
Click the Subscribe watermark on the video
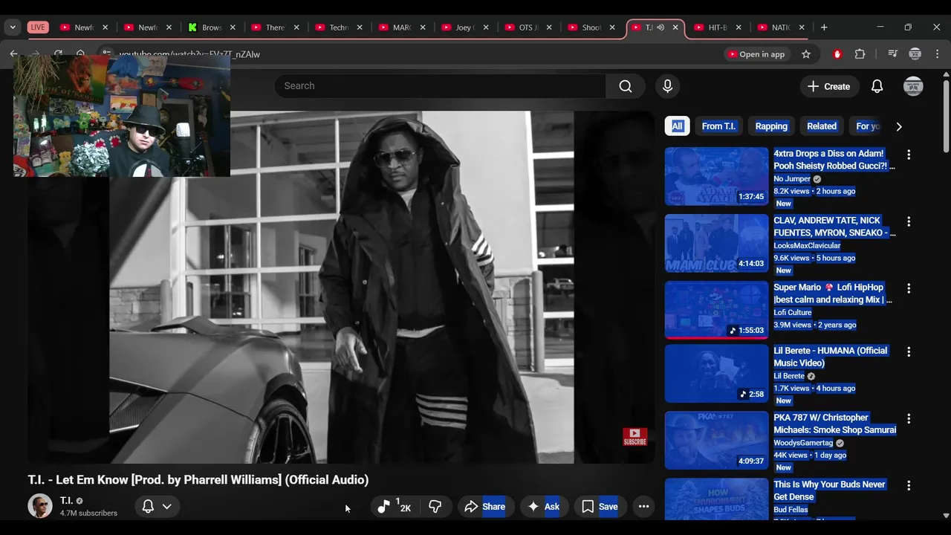point(634,437)
